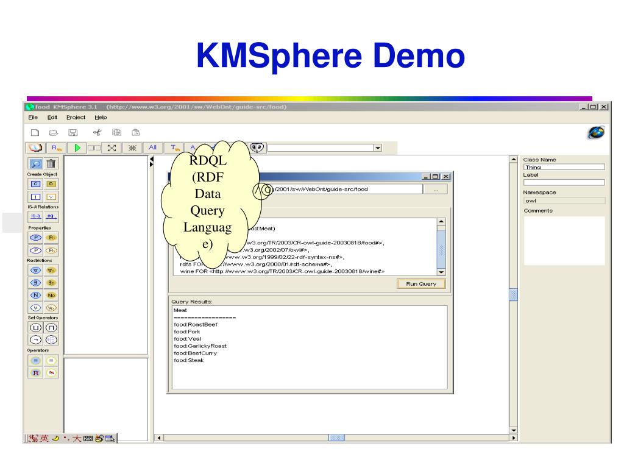Open the File menu
This screenshot has height=468, width=624.
[33, 118]
